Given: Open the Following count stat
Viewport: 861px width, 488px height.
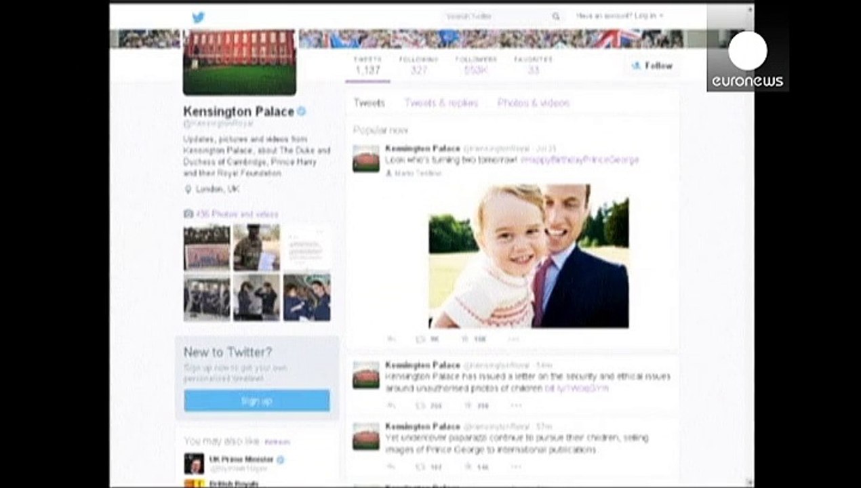Looking at the screenshot, I should coord(418,65).
